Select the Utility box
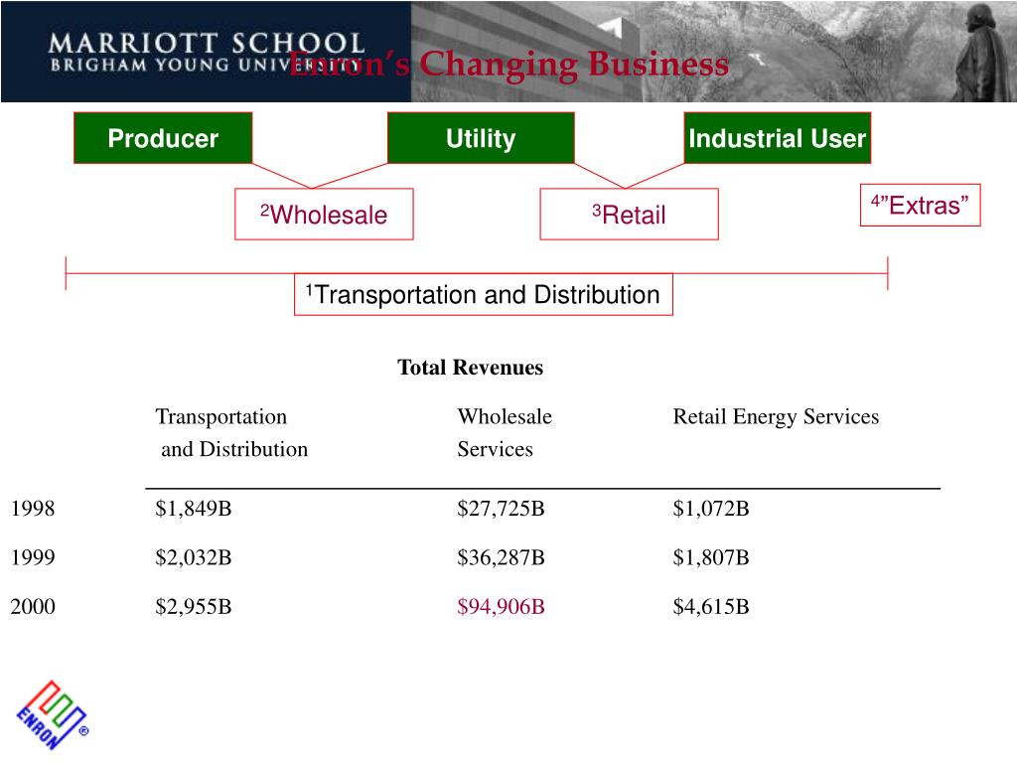This screenshot has width=1017, height=763. tap(481, 138)
